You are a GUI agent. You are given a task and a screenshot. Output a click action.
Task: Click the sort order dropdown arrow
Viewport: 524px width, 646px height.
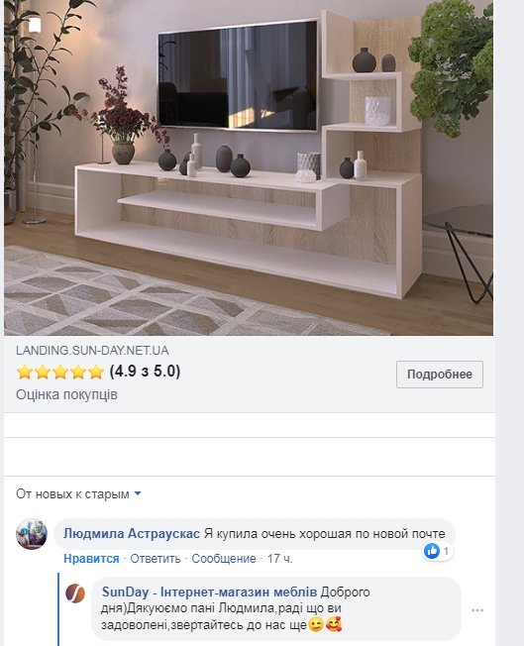click(x=138, y=493)
